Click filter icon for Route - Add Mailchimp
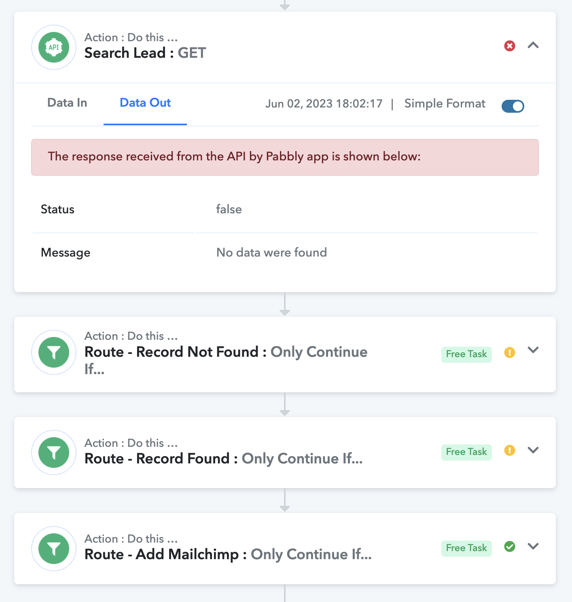 [x=54, y=549]
